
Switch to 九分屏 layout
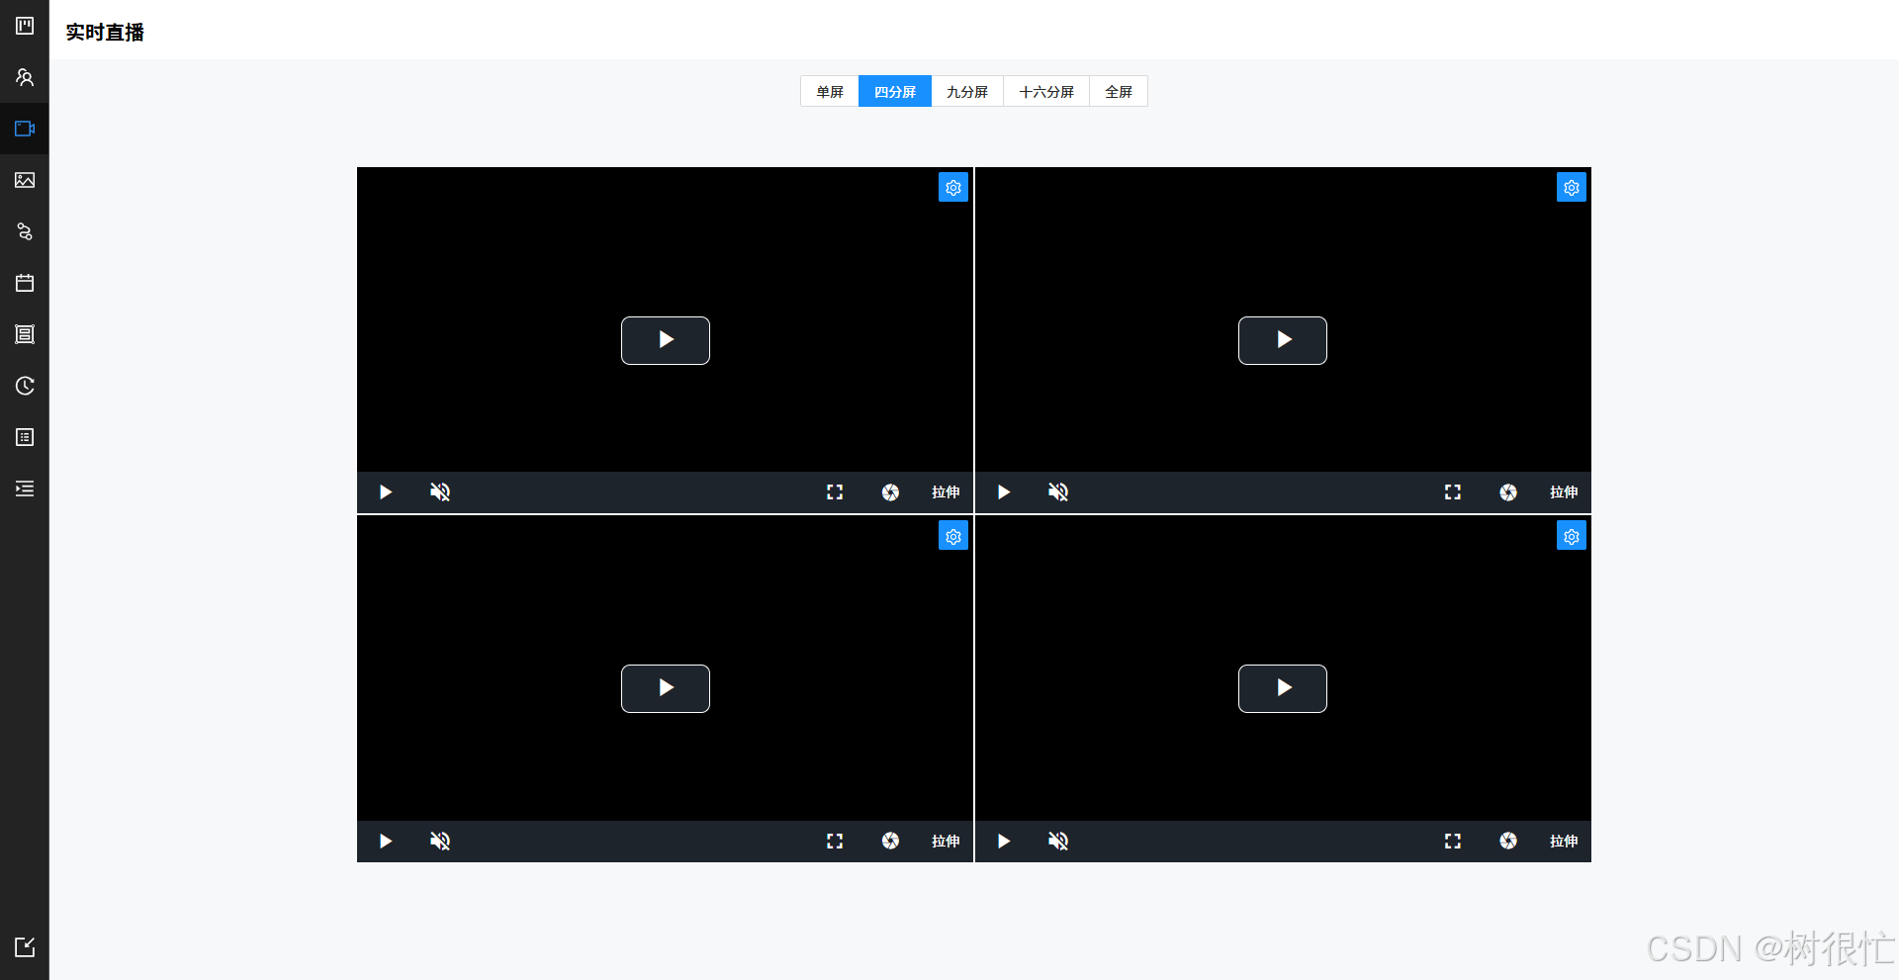coord(967,92)
